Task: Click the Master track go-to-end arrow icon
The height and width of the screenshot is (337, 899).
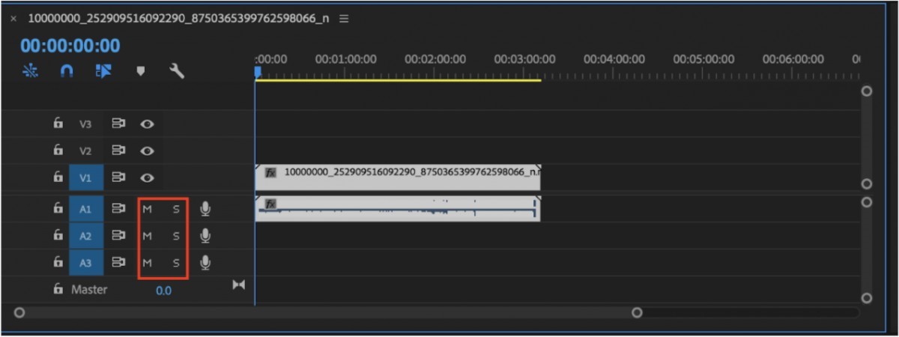Action: pos(239,285)
